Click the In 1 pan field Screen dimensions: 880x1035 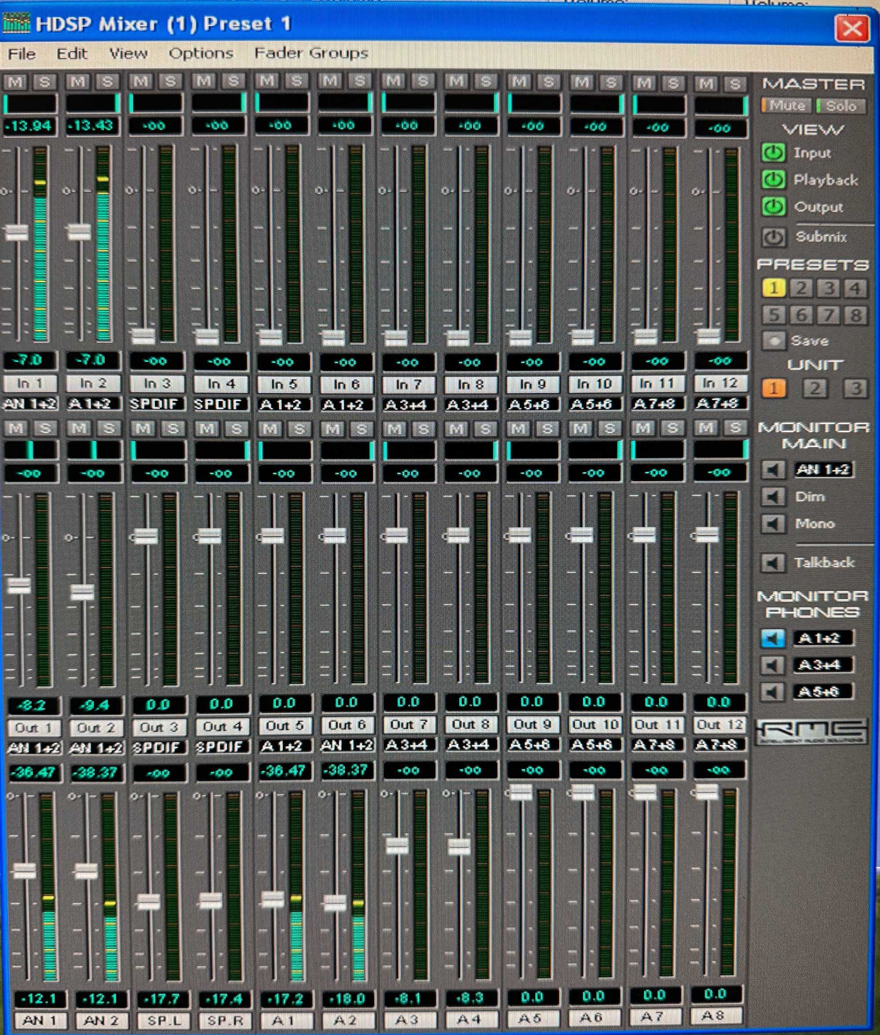[30, 103]
